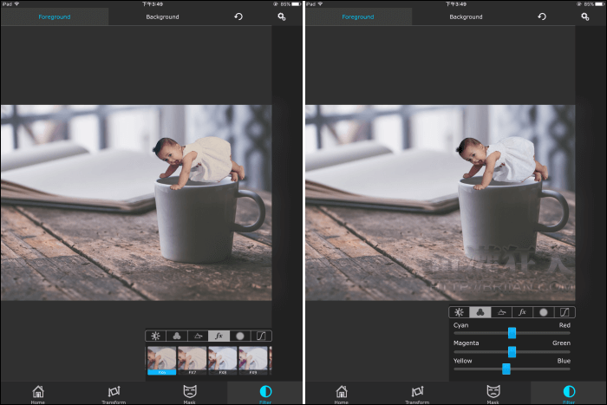The height and width of the screenshot is (405, 607).
Task: Apply the FX7 filter thumbnail
Action: [x=192, y=359]
